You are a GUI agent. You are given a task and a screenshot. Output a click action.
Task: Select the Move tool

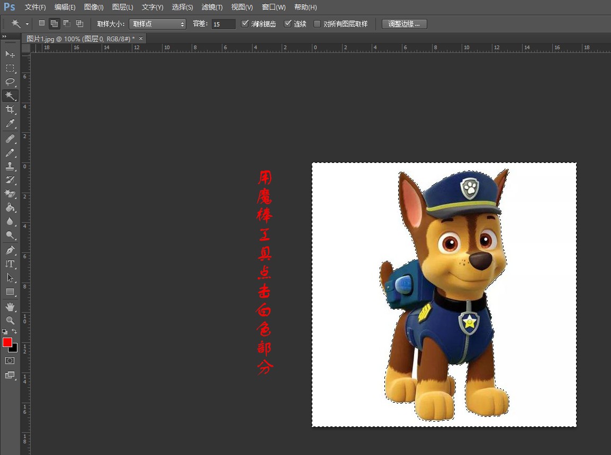pos(10,54)
